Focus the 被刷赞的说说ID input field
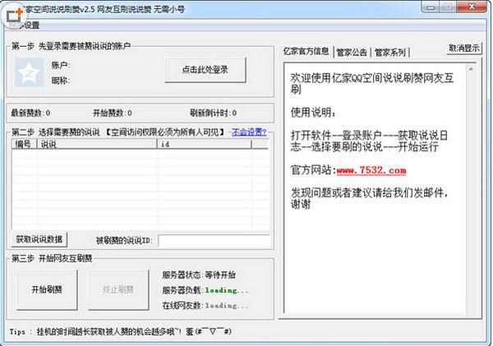Screen dimensions: 493x346 point(212,241)
